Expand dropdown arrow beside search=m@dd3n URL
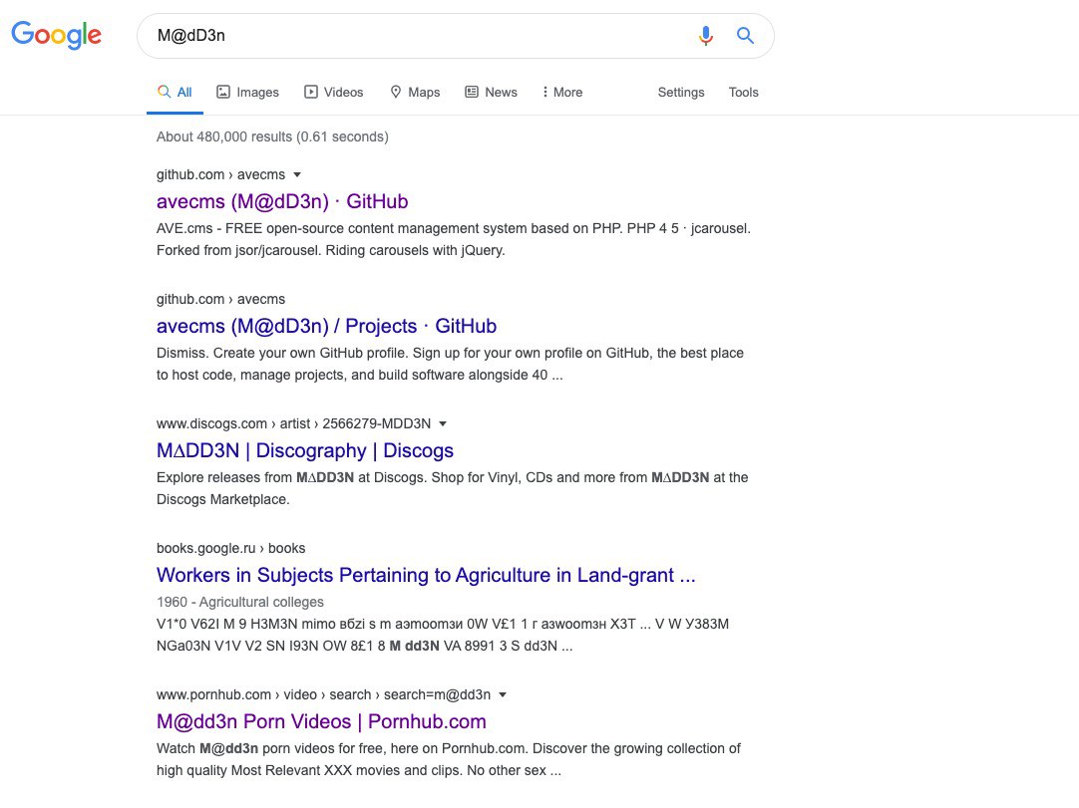 click(x=503, y=694)
